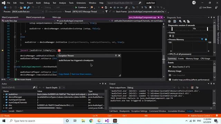Open the Error List tab
221x124 pixels.
point(199,111)
